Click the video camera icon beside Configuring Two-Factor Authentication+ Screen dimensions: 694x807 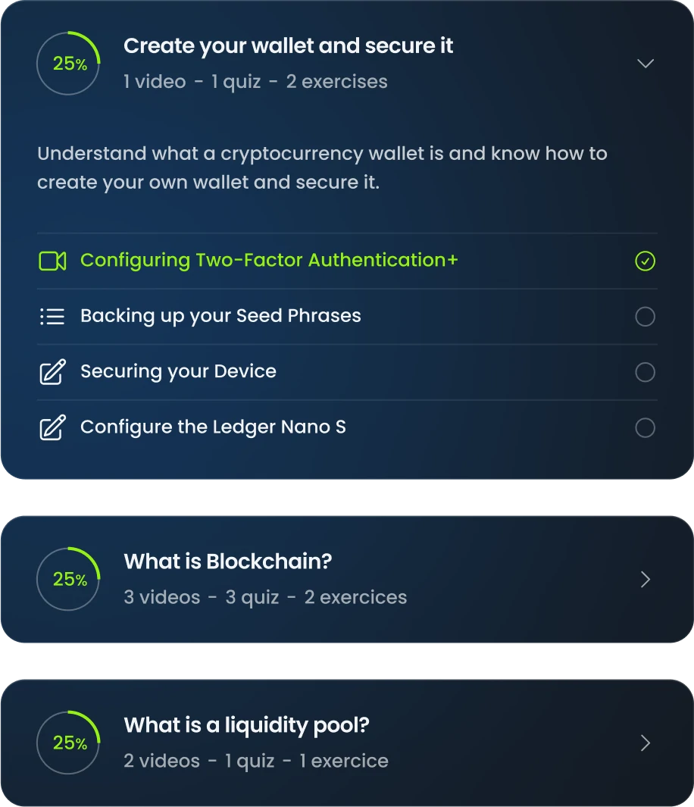tap(52, 261)
